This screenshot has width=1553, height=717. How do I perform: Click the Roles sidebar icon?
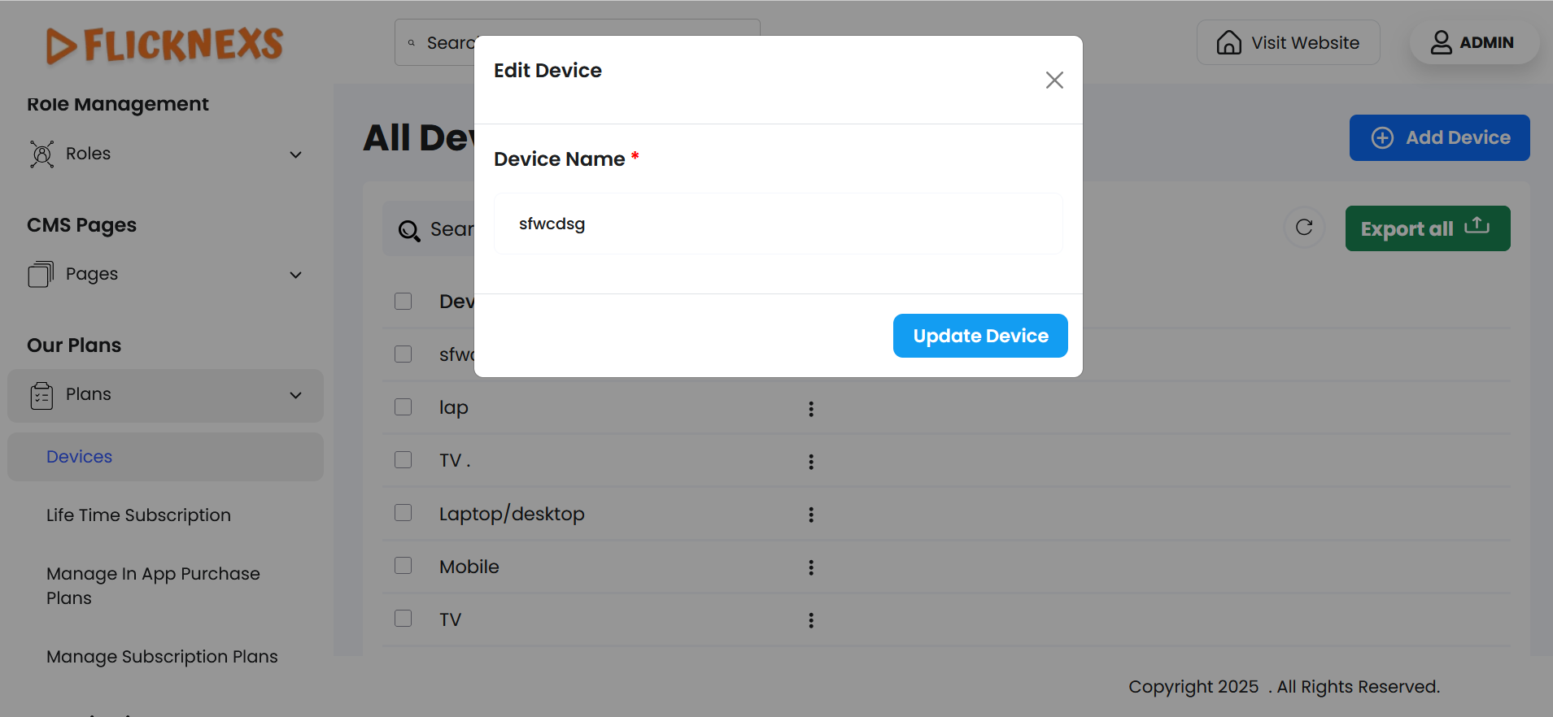[x=42, y=154]
